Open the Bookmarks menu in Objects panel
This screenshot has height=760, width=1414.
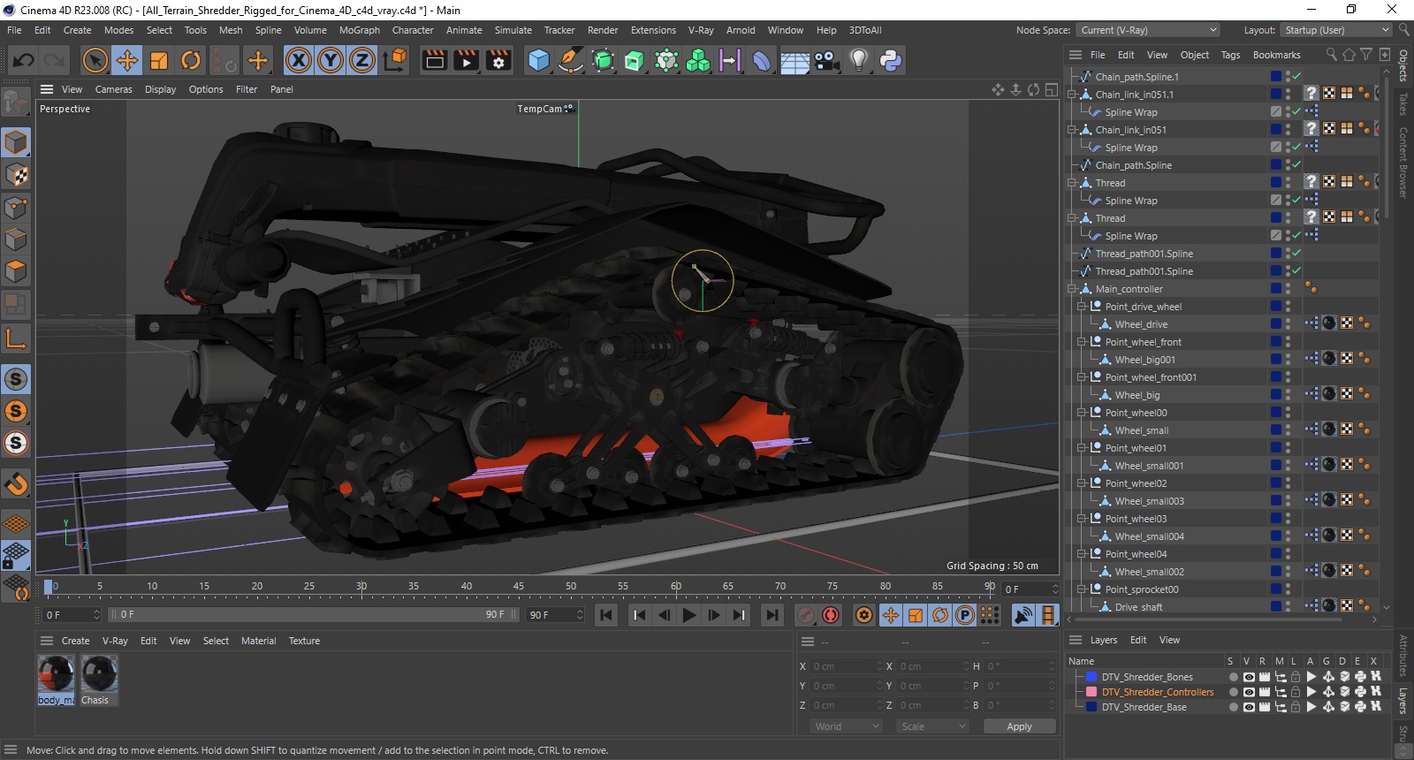tap(1276, 55)
